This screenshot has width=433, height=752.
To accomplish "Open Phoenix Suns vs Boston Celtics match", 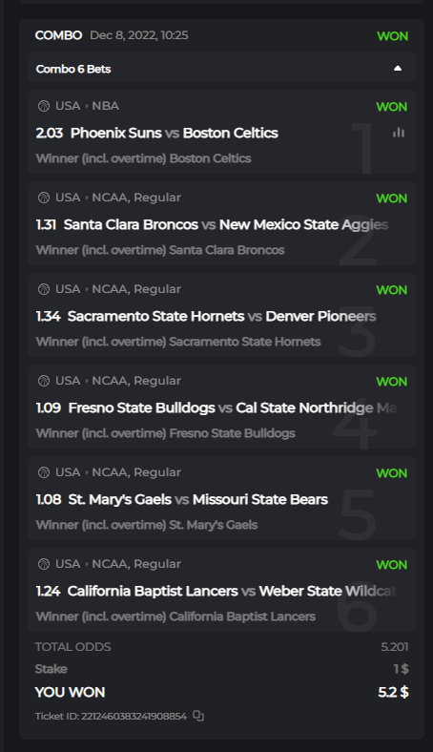I will click(x=175, y=133).
